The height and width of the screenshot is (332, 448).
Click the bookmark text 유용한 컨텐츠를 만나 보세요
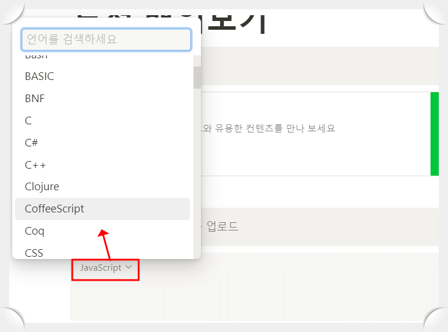click(x=275, y=128)
